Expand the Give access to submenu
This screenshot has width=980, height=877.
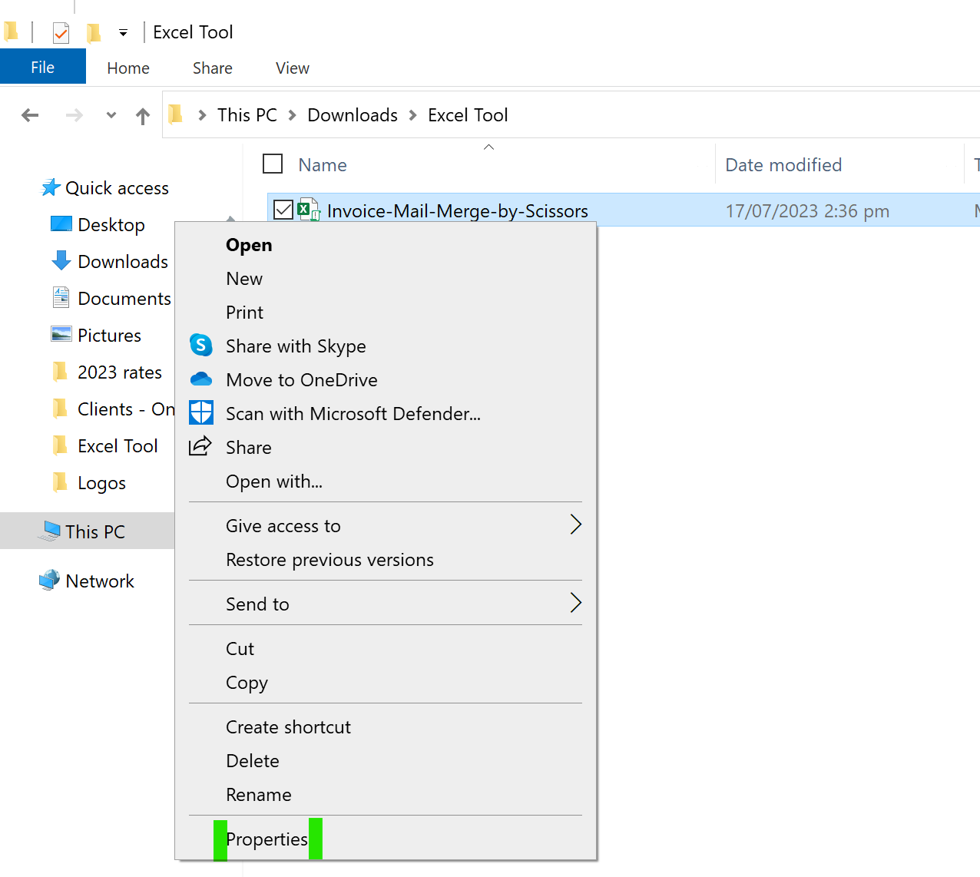click(575, 525)
